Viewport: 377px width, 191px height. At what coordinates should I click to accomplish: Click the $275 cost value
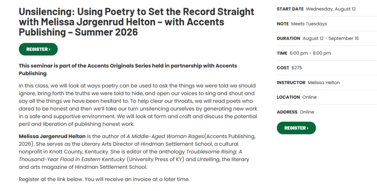point(297,68)
